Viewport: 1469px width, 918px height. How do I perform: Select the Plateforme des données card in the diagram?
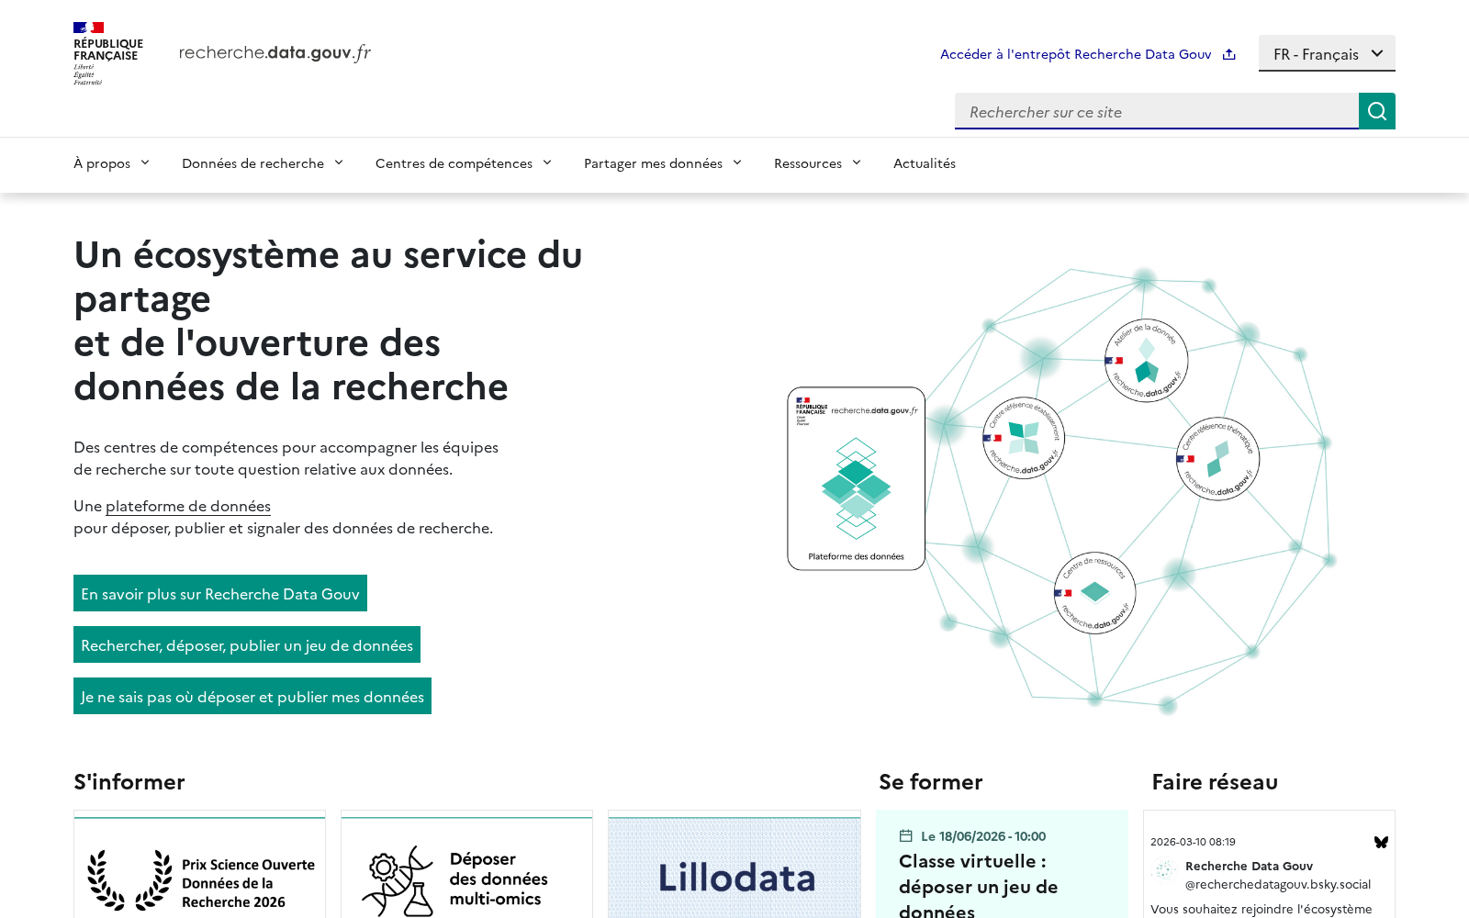[857, 478]
